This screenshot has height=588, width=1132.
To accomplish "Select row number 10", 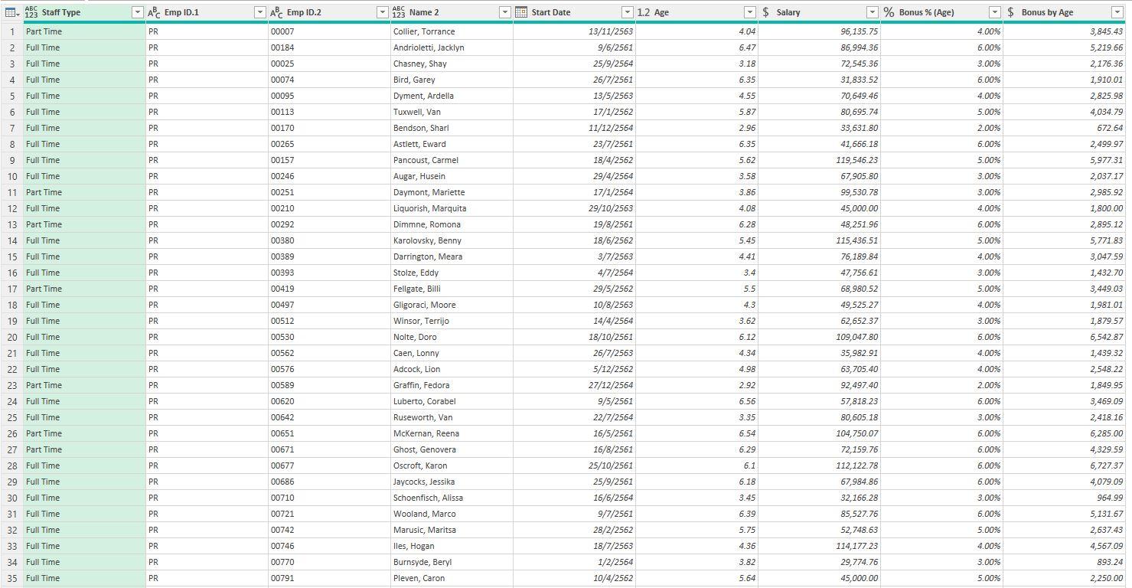I will click(x=12, y=176).
